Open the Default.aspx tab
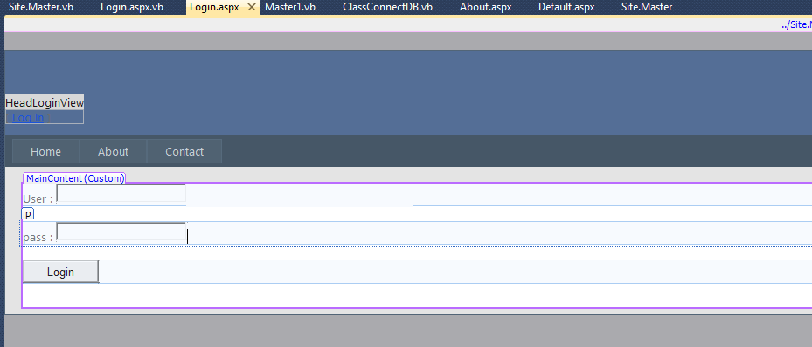 tap(566, 7)
